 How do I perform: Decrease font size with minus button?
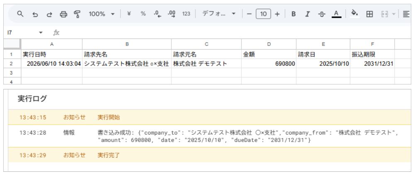click(x=249, y=14)
